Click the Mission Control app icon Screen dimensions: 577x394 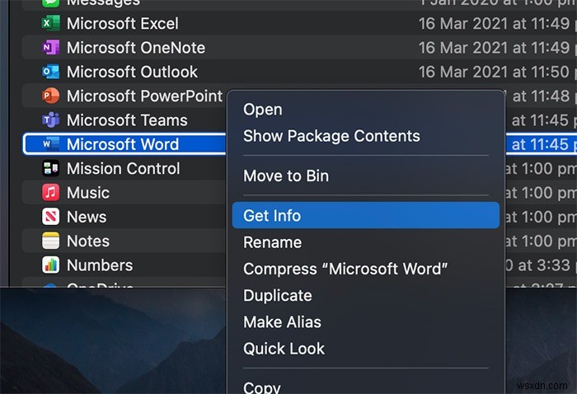51,169
